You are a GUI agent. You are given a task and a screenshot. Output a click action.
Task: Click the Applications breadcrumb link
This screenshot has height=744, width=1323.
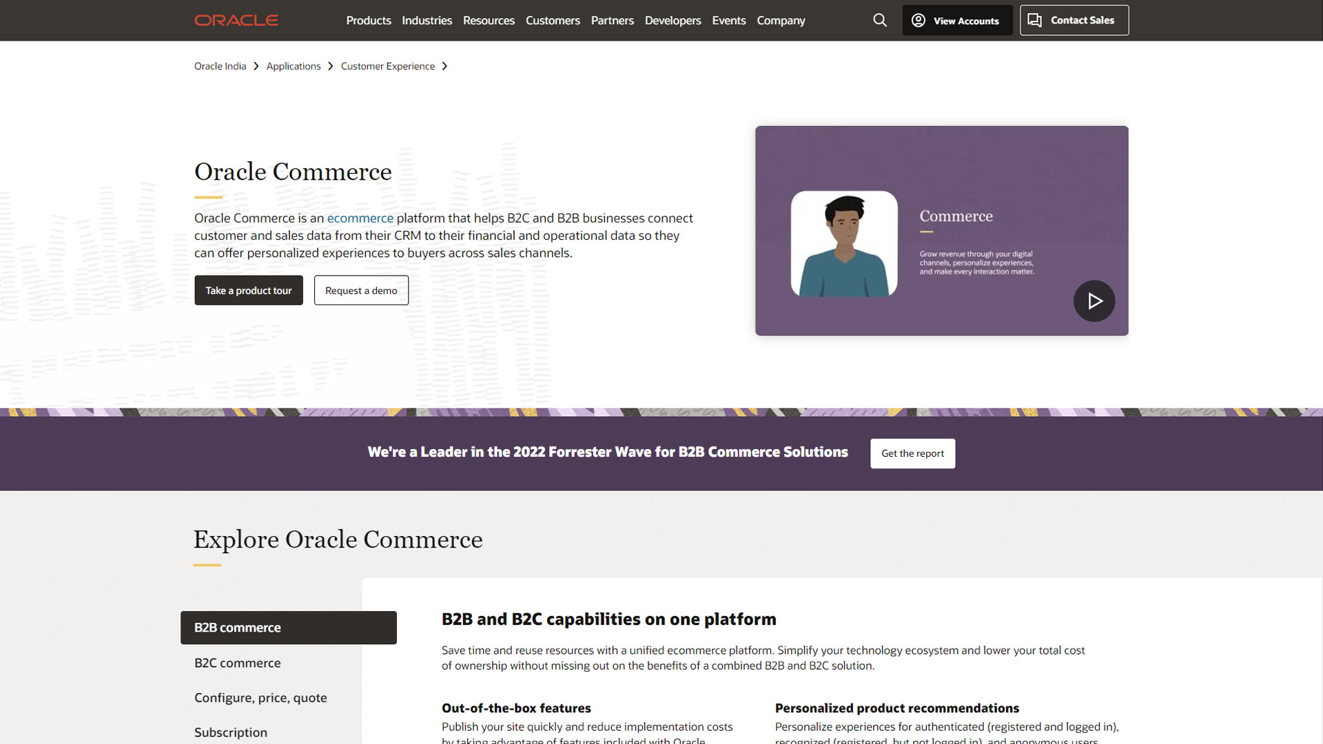294,65
